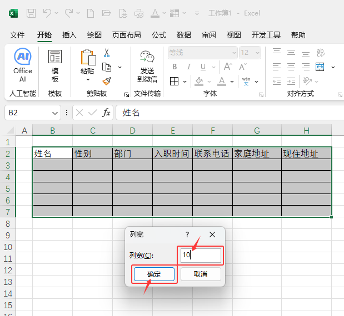Expand the Name Box dropdown showing B2
Image resolution: width=344 pixels, height=316 pixels.
click(54, 113)
